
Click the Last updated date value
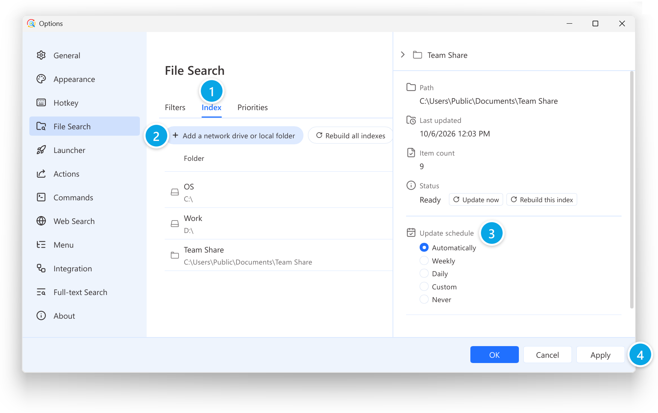point(455,134)
